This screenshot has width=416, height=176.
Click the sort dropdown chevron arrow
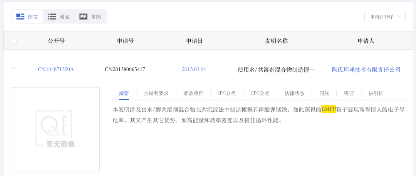399,17
